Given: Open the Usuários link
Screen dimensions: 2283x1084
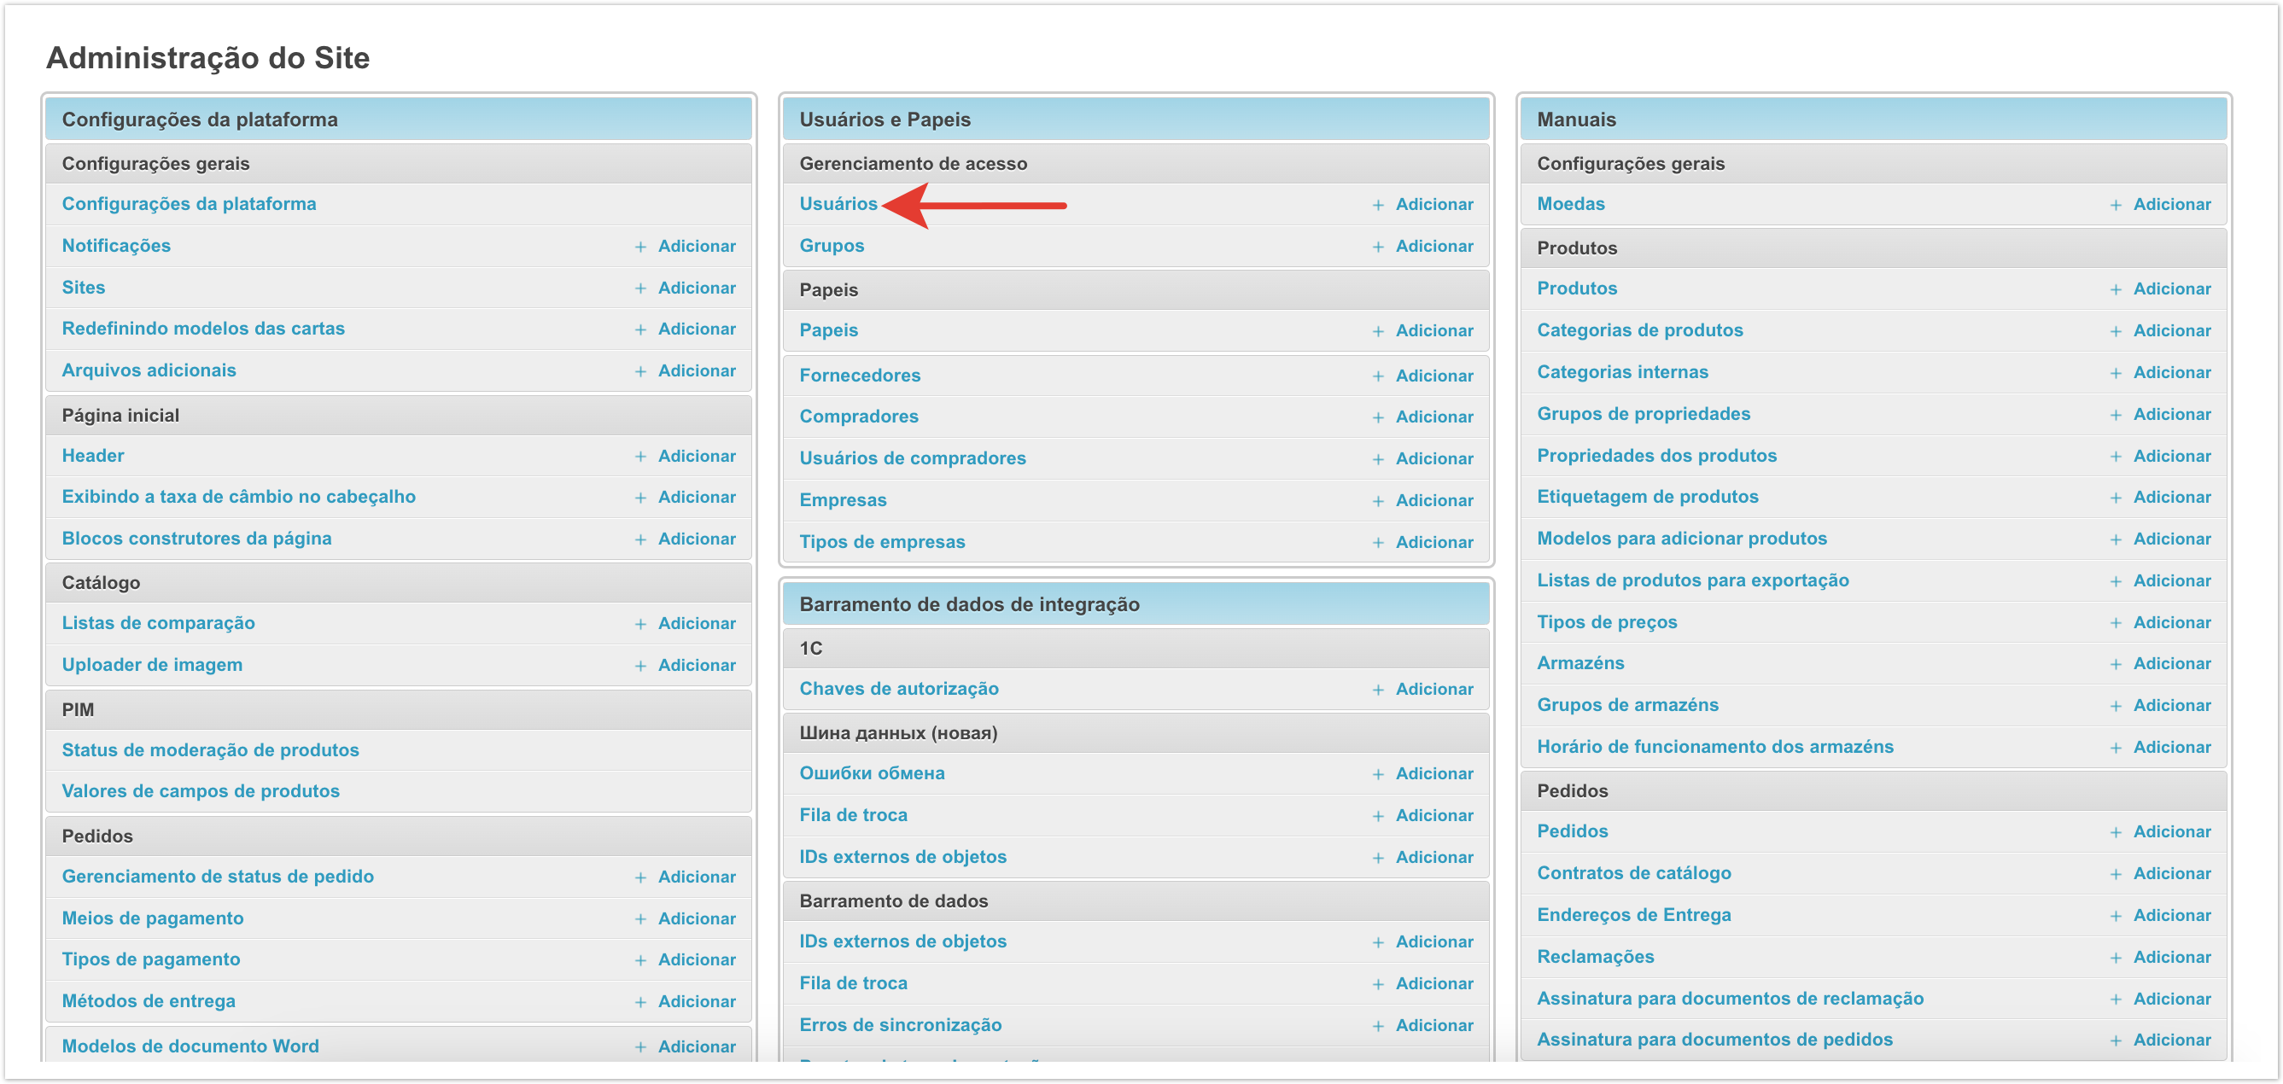Looking at the screenshot, I should point(838,204).
